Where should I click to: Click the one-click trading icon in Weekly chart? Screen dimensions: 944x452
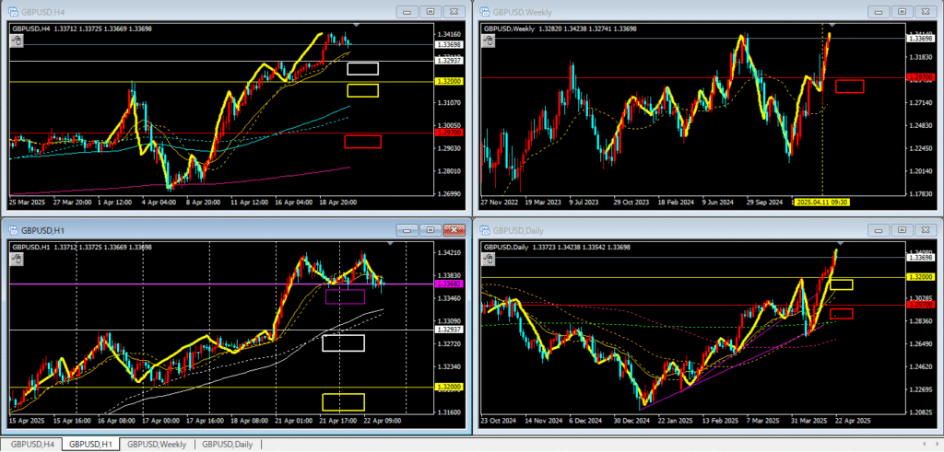pyautogui.click(x=489, y=41)
